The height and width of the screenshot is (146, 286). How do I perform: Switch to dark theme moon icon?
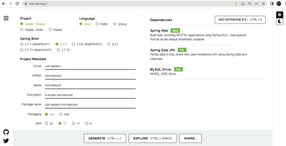[x=280, y=21]
